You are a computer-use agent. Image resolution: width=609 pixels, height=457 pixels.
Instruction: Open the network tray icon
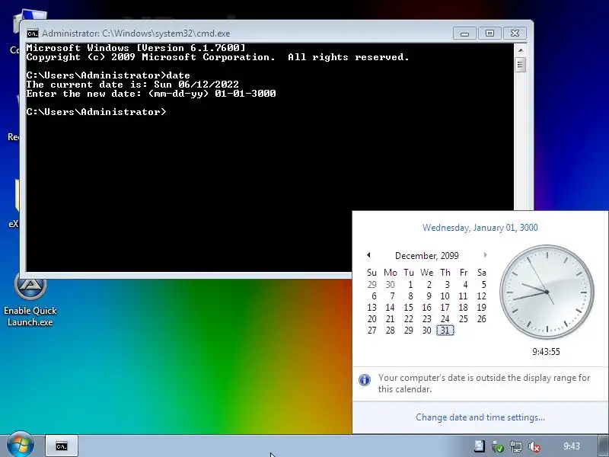tap(516, 446)
